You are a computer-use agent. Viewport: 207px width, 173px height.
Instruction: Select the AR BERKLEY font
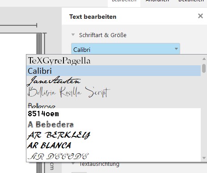pos(114,135)
